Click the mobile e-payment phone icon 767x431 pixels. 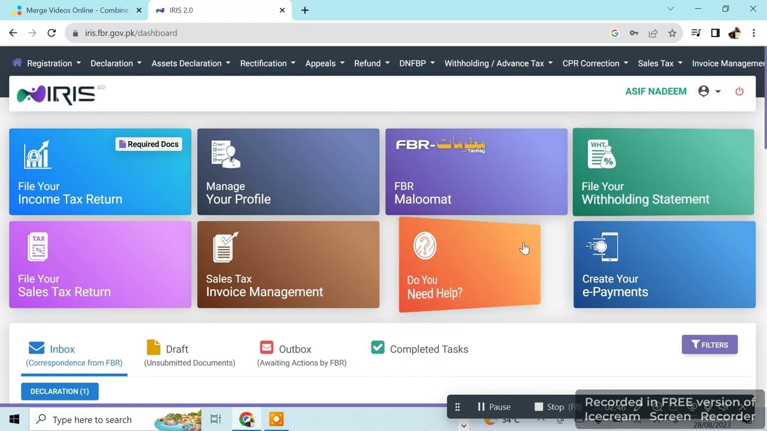pyautogui.click(x=602, y=247)
